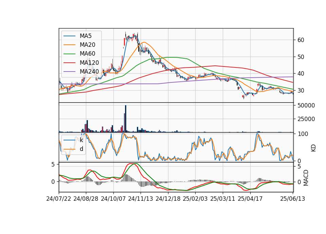Viewport: 326px width, 234px height.
Task: Click the MA20 orange line peak near 58
Action: tap(144, 42)
